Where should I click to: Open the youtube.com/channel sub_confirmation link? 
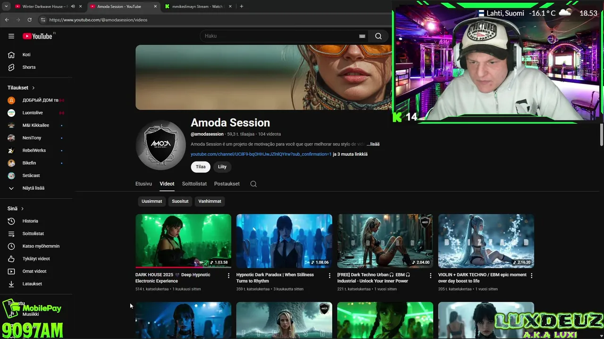pos(261,154)
